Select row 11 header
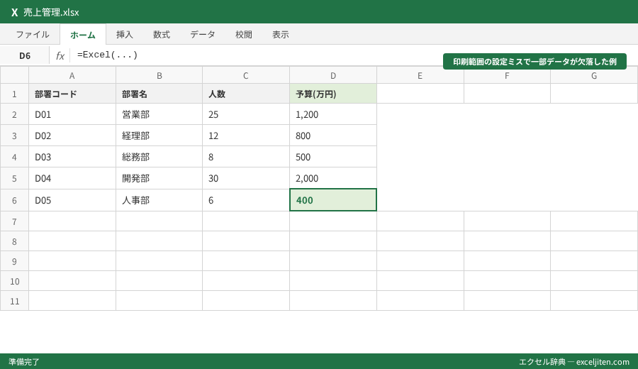Viewport: 638px width, 369px height. [x=14, y=301]
